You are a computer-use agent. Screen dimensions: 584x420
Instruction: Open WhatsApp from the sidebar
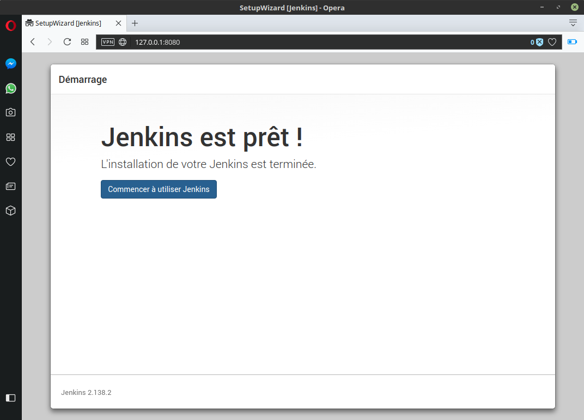(x=10, y=88)
